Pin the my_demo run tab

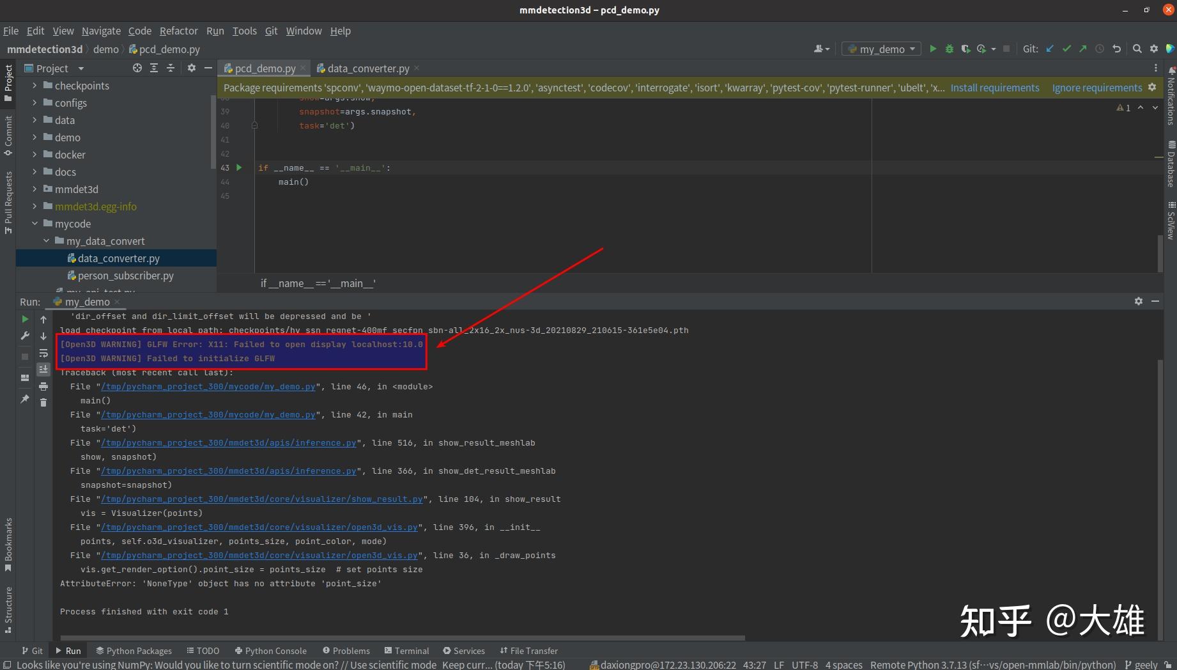point(25,399)
